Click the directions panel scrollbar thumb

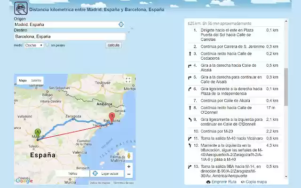tap(286, 86)
